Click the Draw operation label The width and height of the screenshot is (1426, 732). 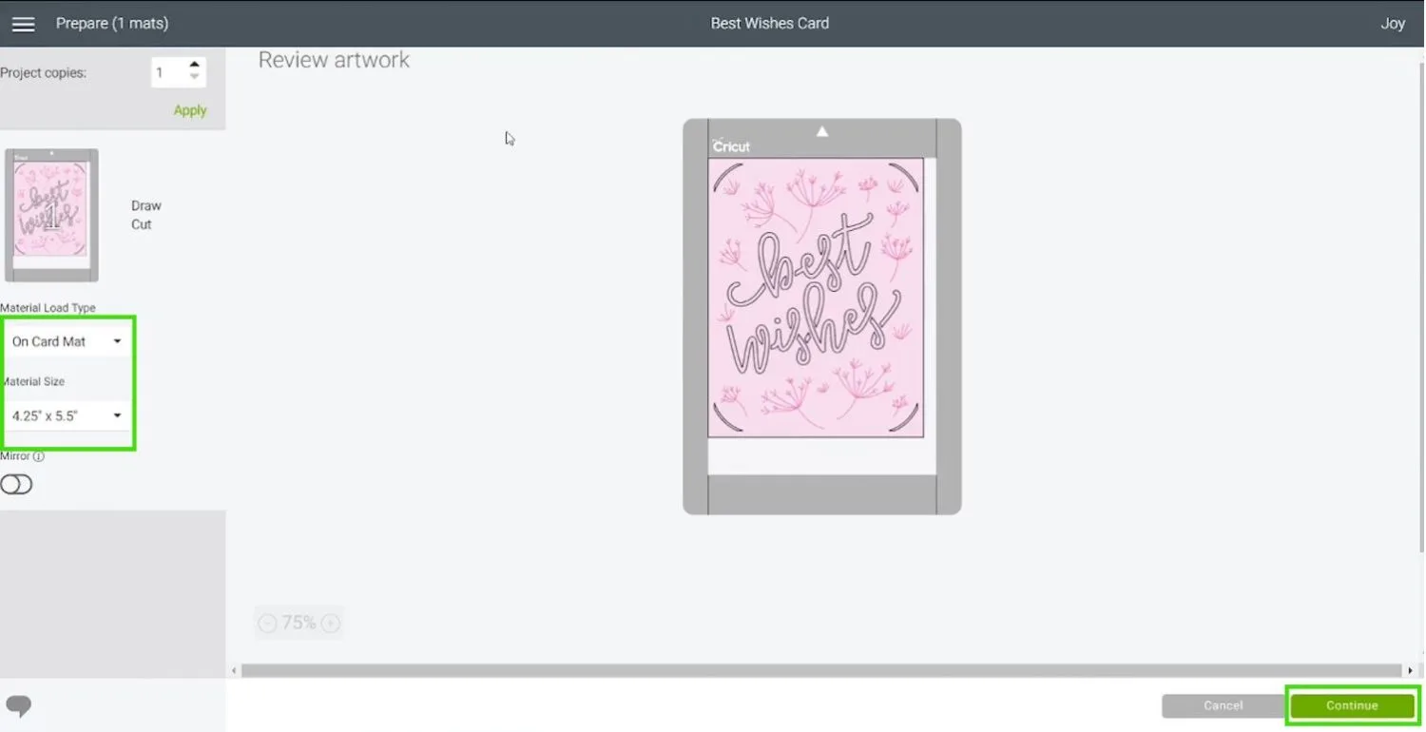[x=146, y=205]
